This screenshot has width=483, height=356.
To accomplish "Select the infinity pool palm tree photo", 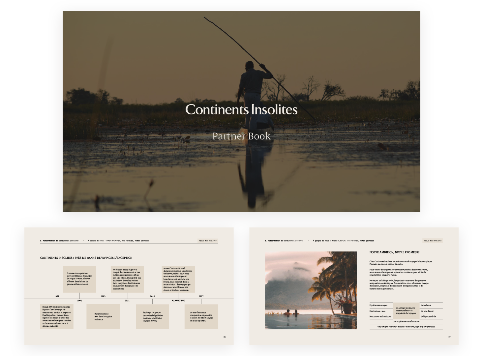I will click(x=311, y=290).
